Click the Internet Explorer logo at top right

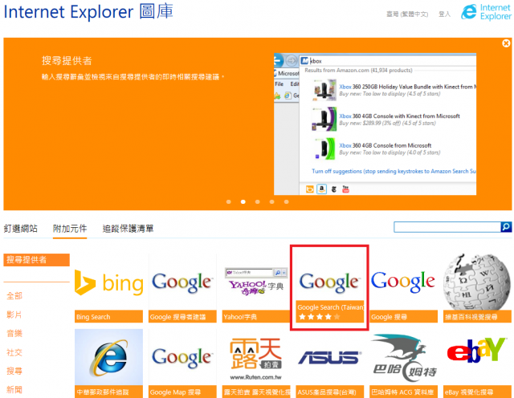[x=486, y=12]
